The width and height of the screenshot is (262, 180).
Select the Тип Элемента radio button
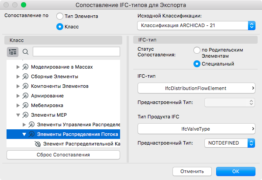(60, 16)
